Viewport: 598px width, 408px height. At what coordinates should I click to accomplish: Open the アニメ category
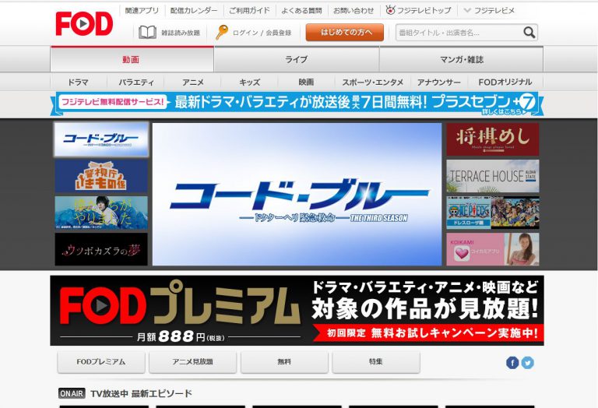(192, 82)
